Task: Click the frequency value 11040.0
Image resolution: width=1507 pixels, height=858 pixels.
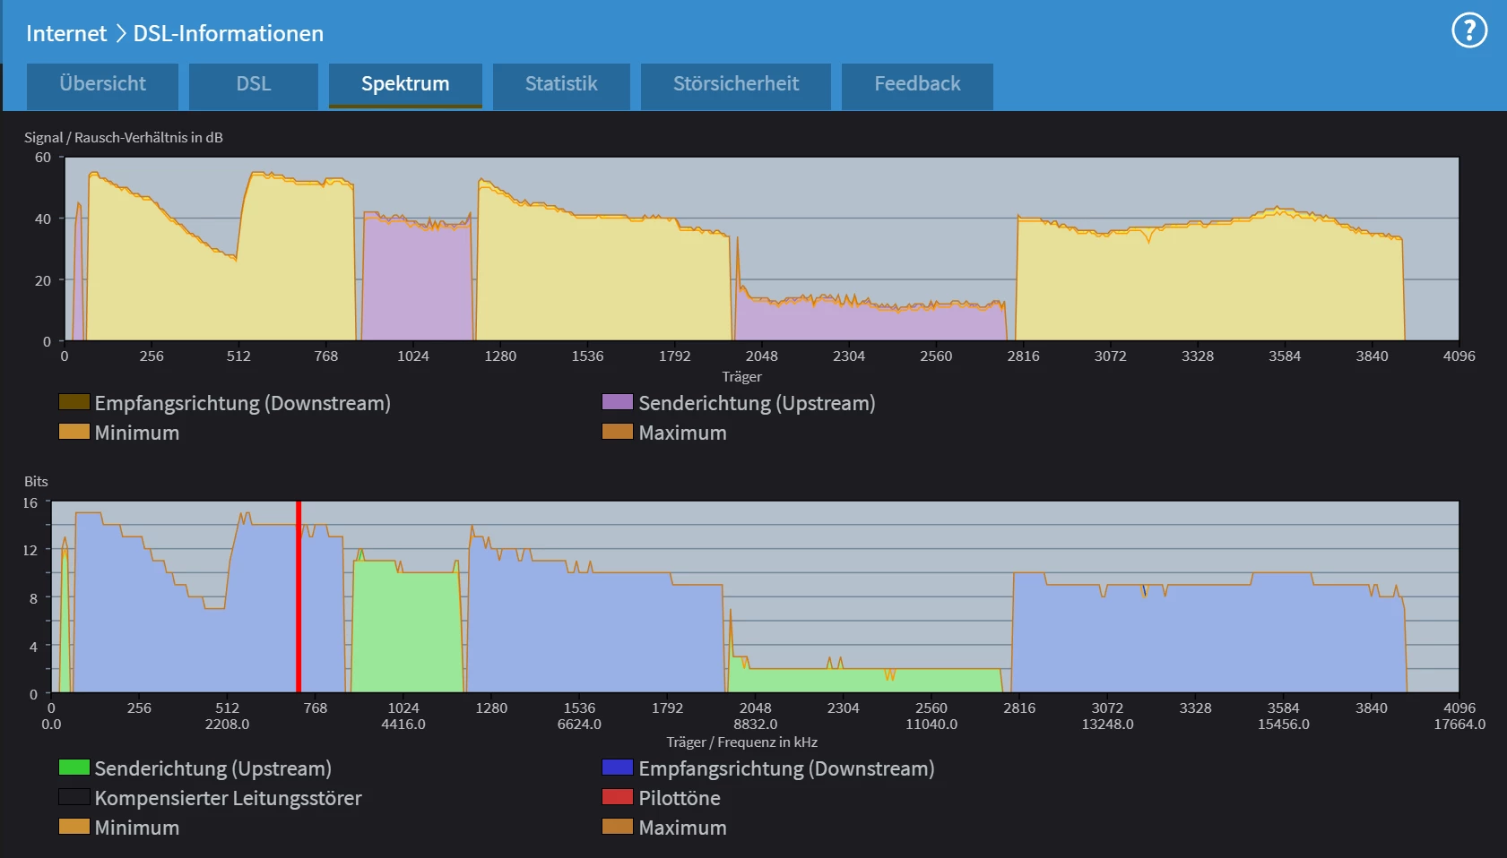Action: [x=931, y=724]
